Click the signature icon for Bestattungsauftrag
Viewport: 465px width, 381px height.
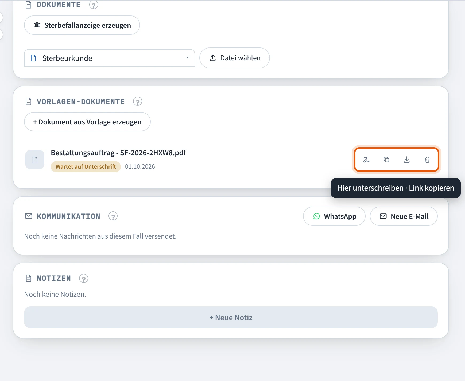click(x=366, y=160)
